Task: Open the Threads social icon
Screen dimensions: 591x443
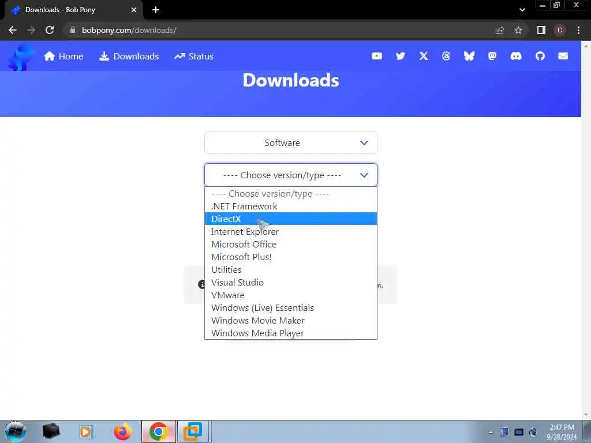Action: point(446,56)
